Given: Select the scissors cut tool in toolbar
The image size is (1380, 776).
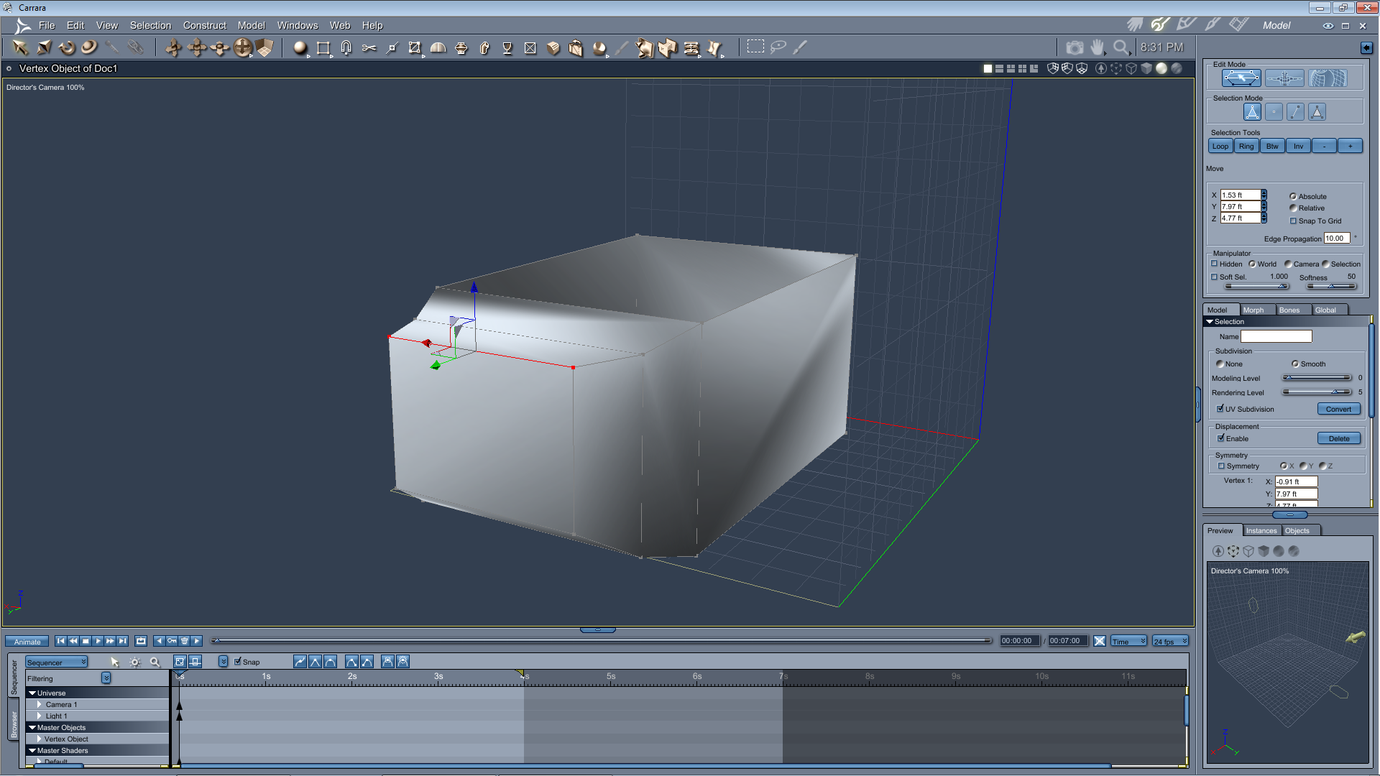Looking at the screenshot, I should 369,48.
